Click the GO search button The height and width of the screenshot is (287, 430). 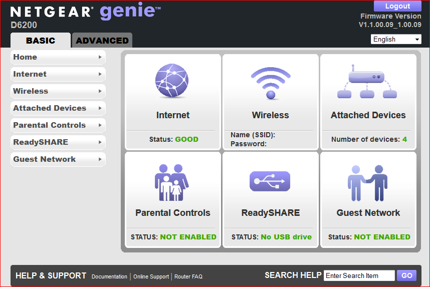pyautogui.click(x=406, y=275)
